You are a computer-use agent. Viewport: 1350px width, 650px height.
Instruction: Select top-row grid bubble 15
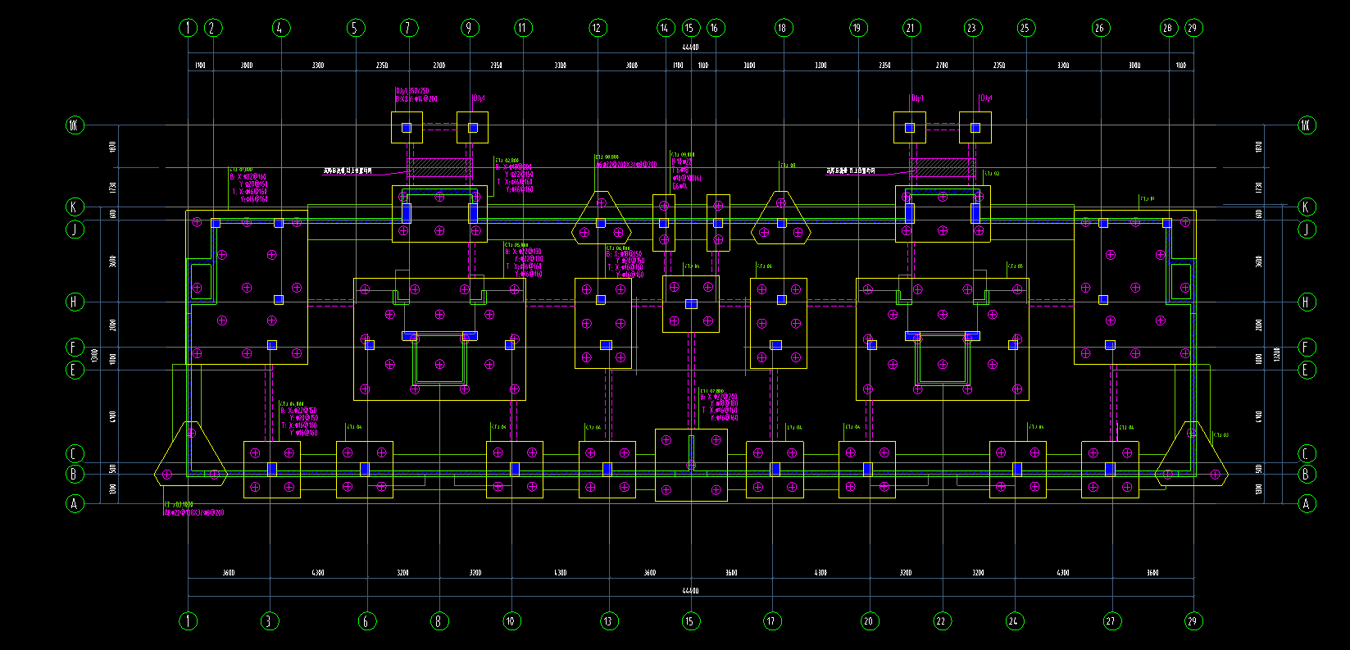[x=690, y=28]
